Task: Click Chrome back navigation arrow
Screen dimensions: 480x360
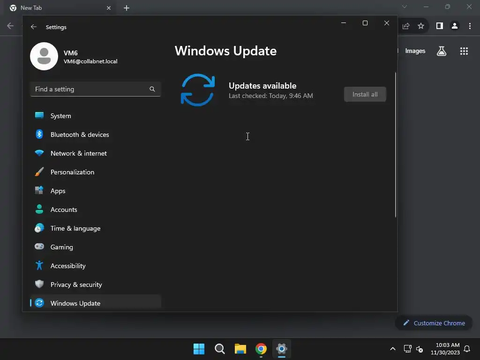Action: (x=10, y=26)
